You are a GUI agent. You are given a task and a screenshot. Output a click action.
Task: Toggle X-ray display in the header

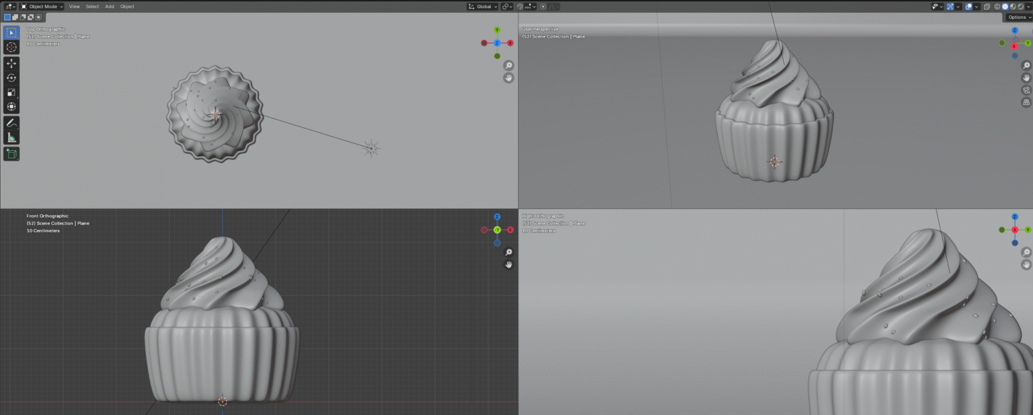(987, 7)
